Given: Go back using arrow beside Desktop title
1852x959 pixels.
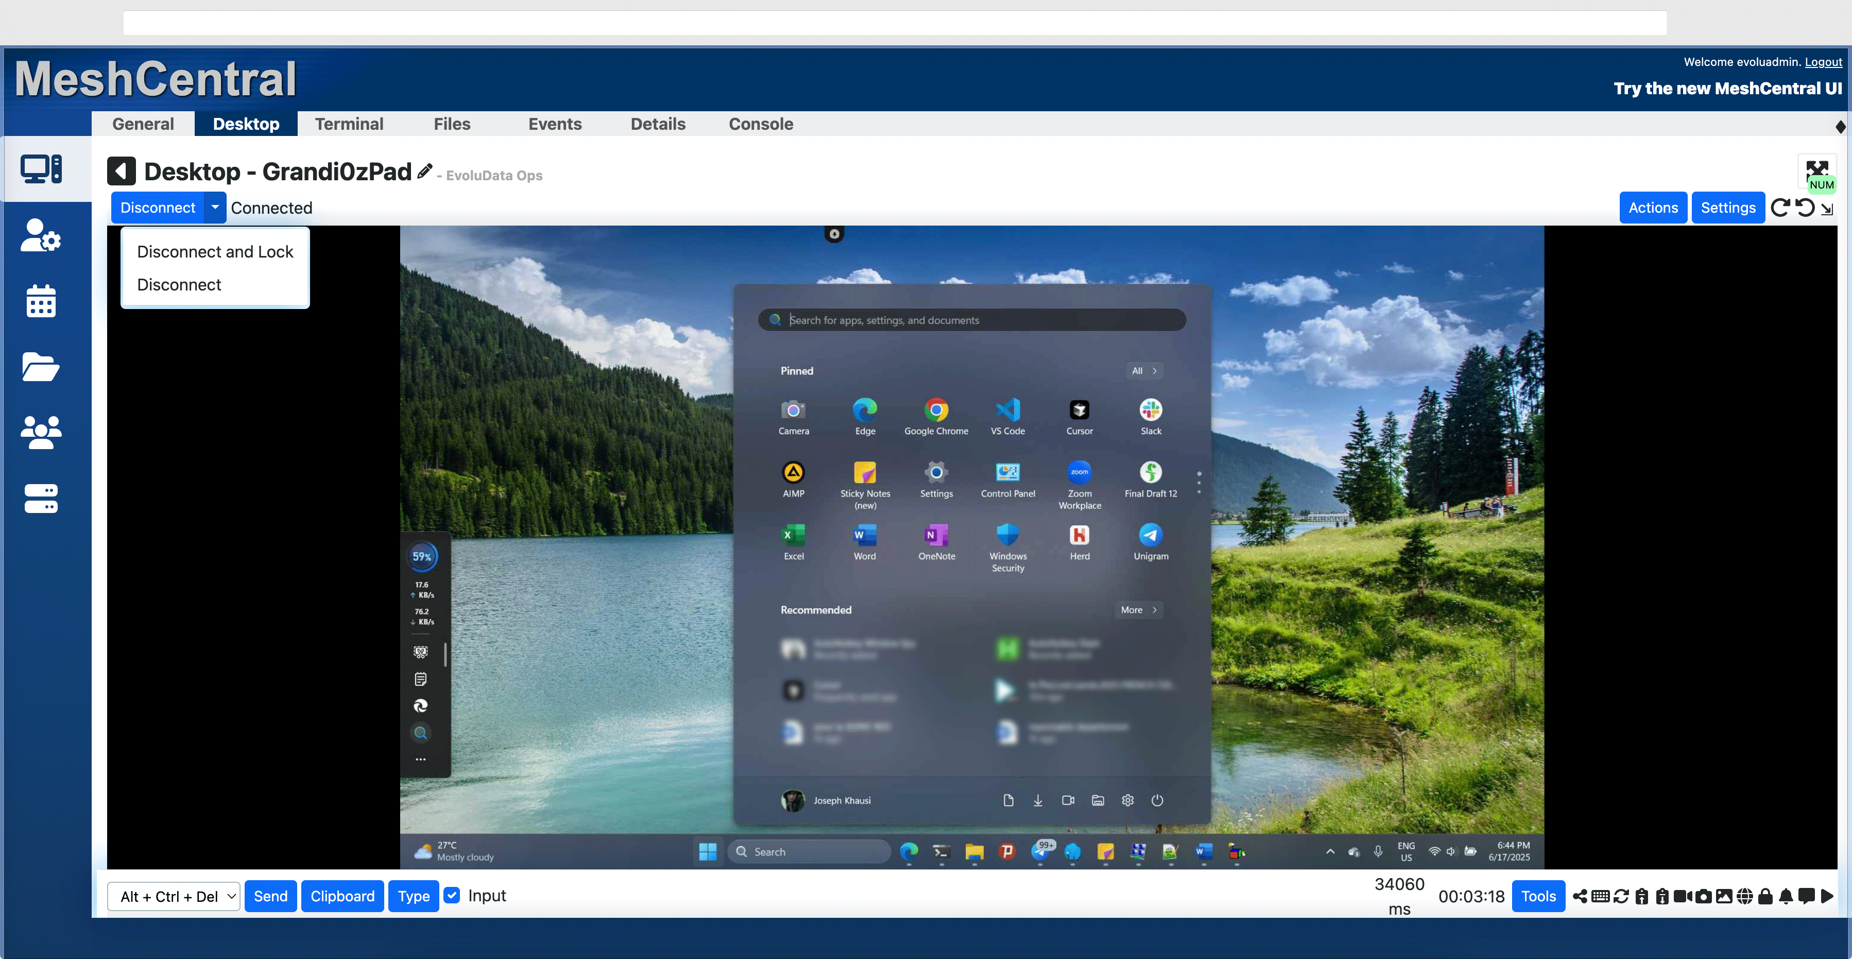Looking at the screenshot, I should coord(122,171).
